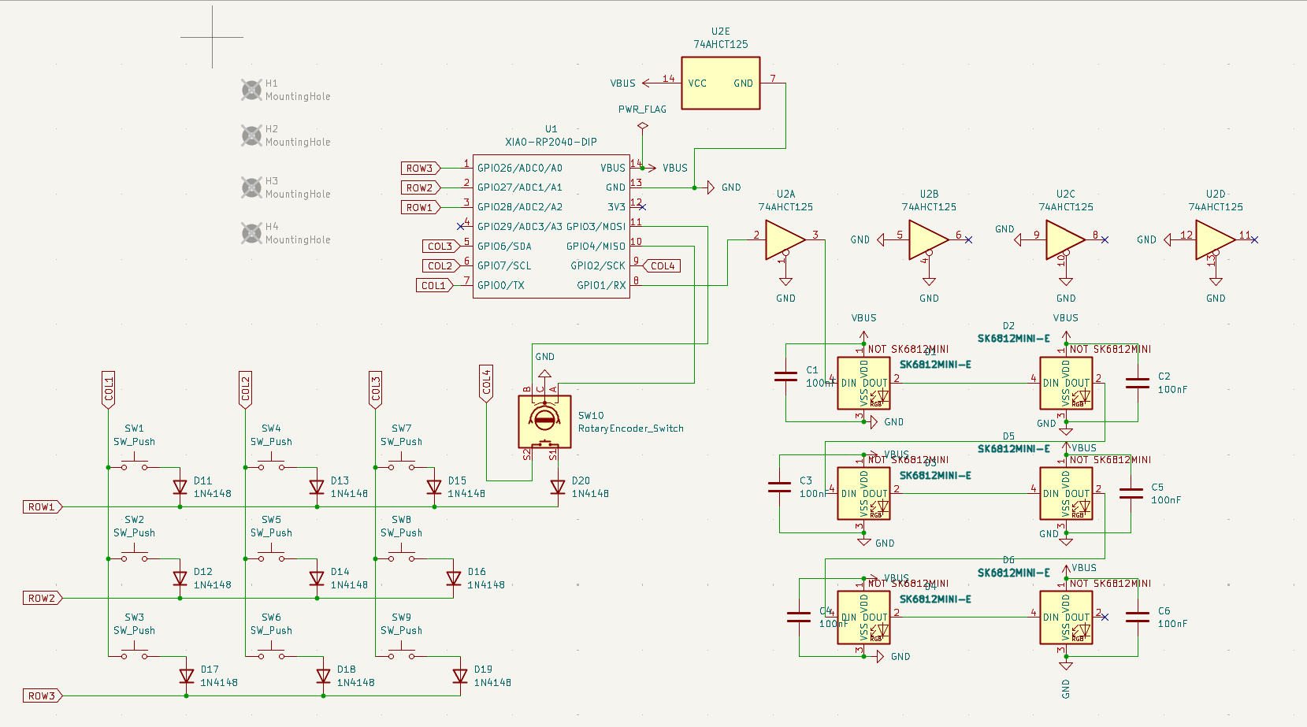Click the vertical COL2 label above SW4
The width and height of the screenshot is (1307, 727).
click(x=245, y=390)
